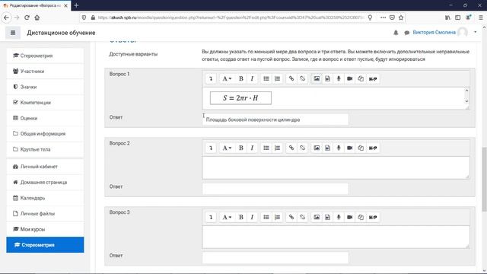Click the page vertical scrollbar
487x274 pixels.
[x=484, y=179]
